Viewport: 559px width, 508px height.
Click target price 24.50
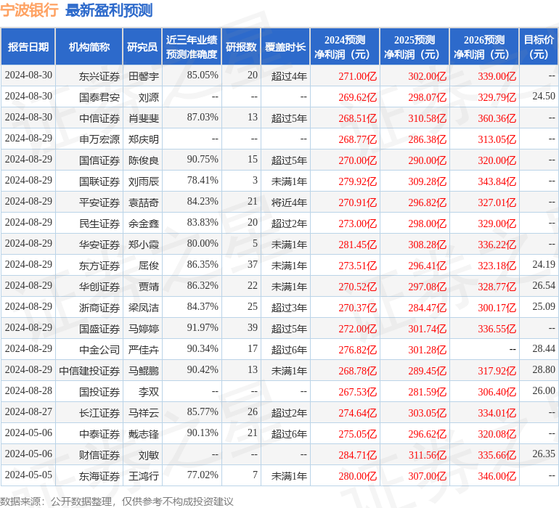click(x=544, y=96)
